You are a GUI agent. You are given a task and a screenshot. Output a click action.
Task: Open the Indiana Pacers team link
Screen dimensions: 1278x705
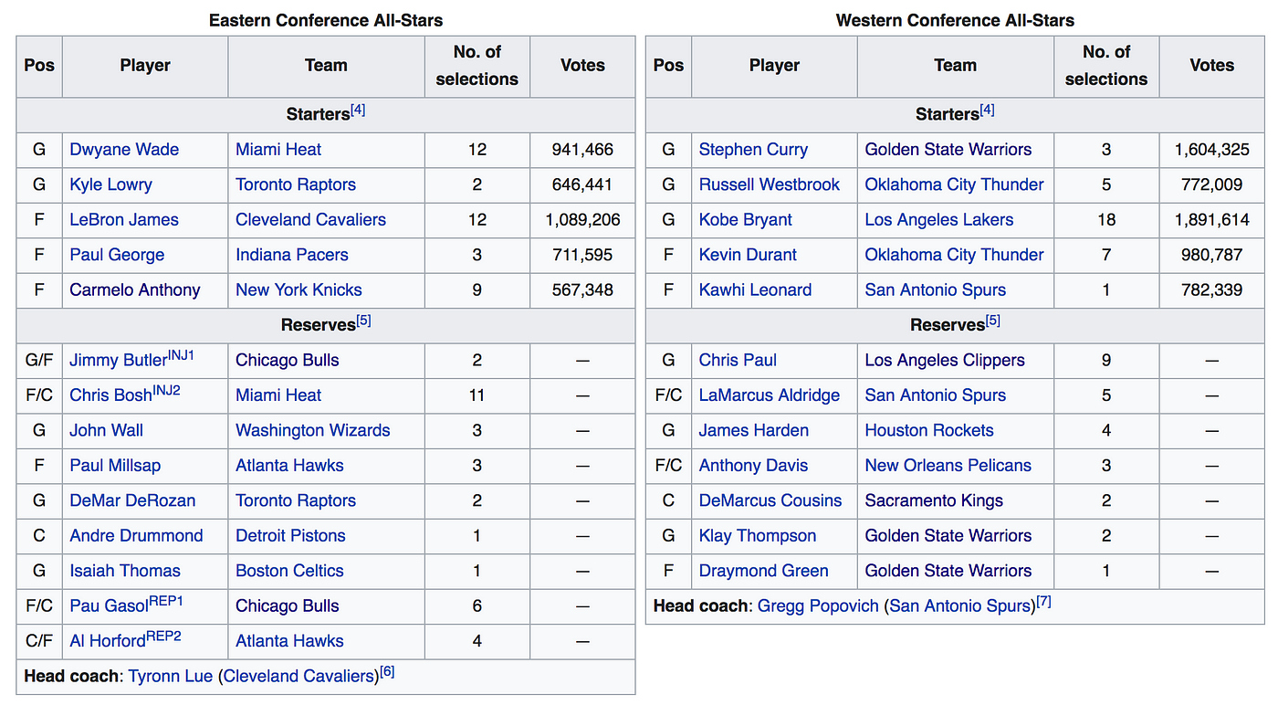coord(292,255)
